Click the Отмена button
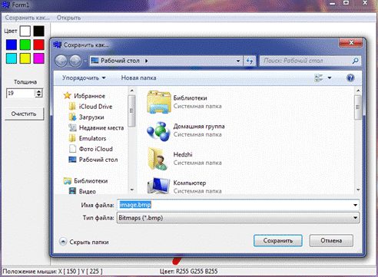The image size is (378, 277). (331, 241)
